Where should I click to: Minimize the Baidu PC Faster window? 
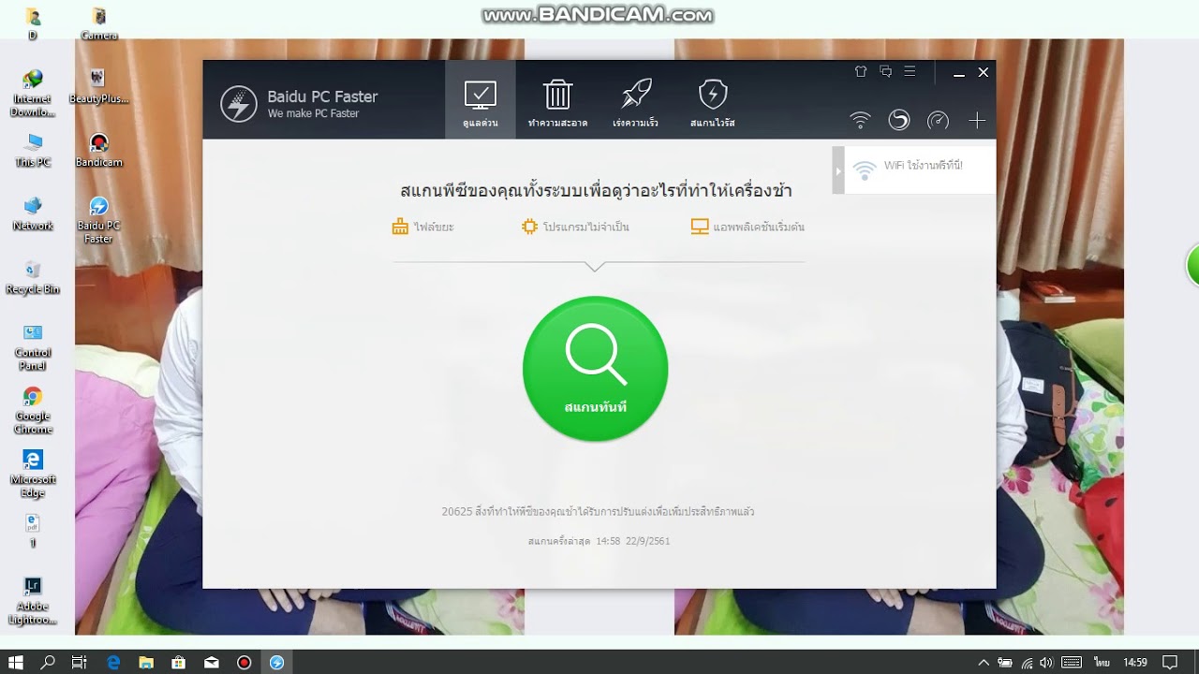tap(958, 72)
